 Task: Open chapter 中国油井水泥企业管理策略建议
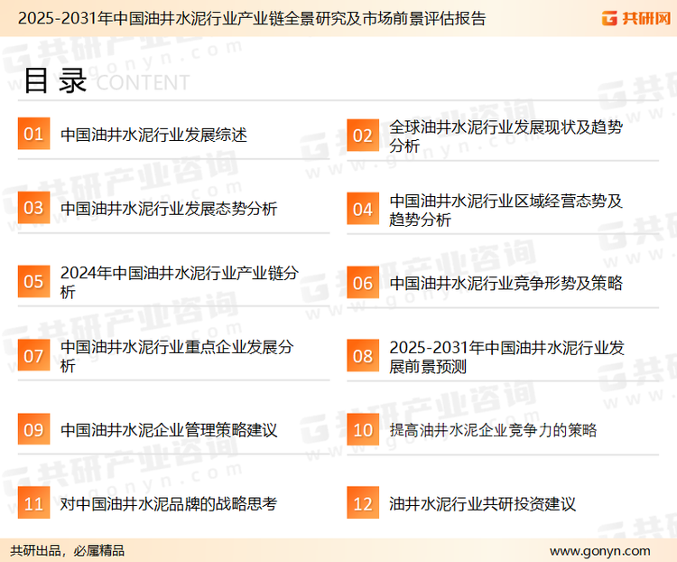(169, 430)
